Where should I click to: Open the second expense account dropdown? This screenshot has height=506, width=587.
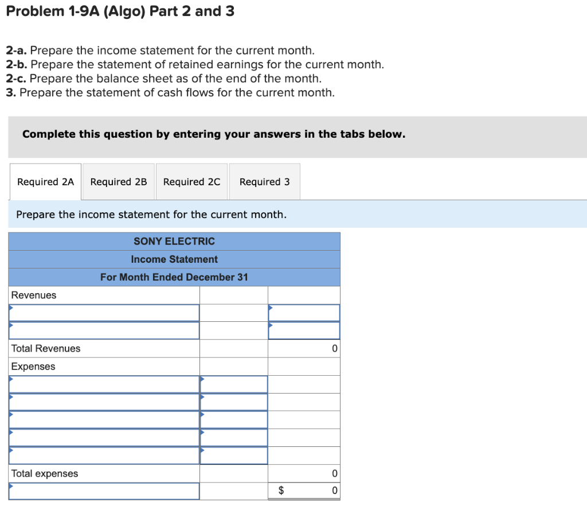pos(104,402)
